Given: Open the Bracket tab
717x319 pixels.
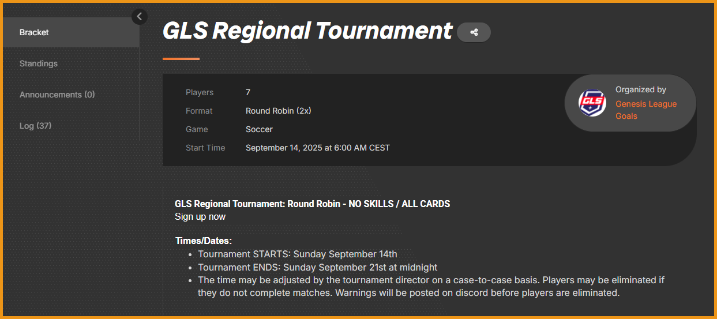Looking at the screenshot, I should click(x=35, y=32).
